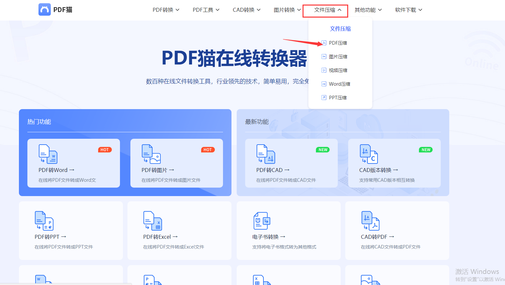Select 视频压缩 from the dropdown
This screenshot has height=285, width=505.
click(338, 70)
